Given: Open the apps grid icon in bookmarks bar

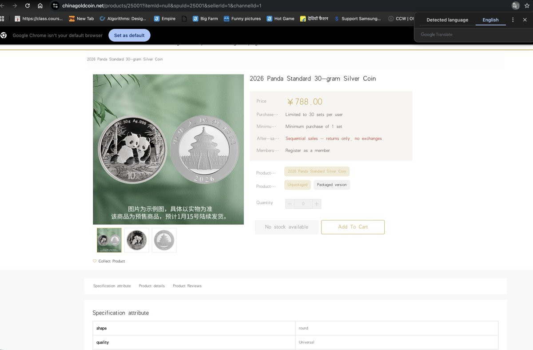Looking at the screenshot, I should pyautogui.click(x=2, y=19).
